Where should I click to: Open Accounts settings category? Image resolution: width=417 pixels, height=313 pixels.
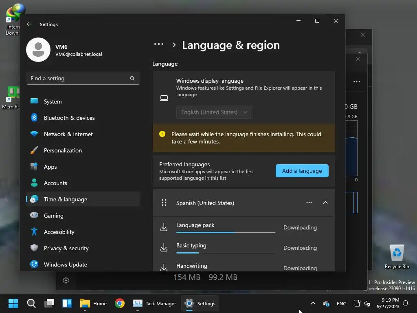[x=83, y=183]
